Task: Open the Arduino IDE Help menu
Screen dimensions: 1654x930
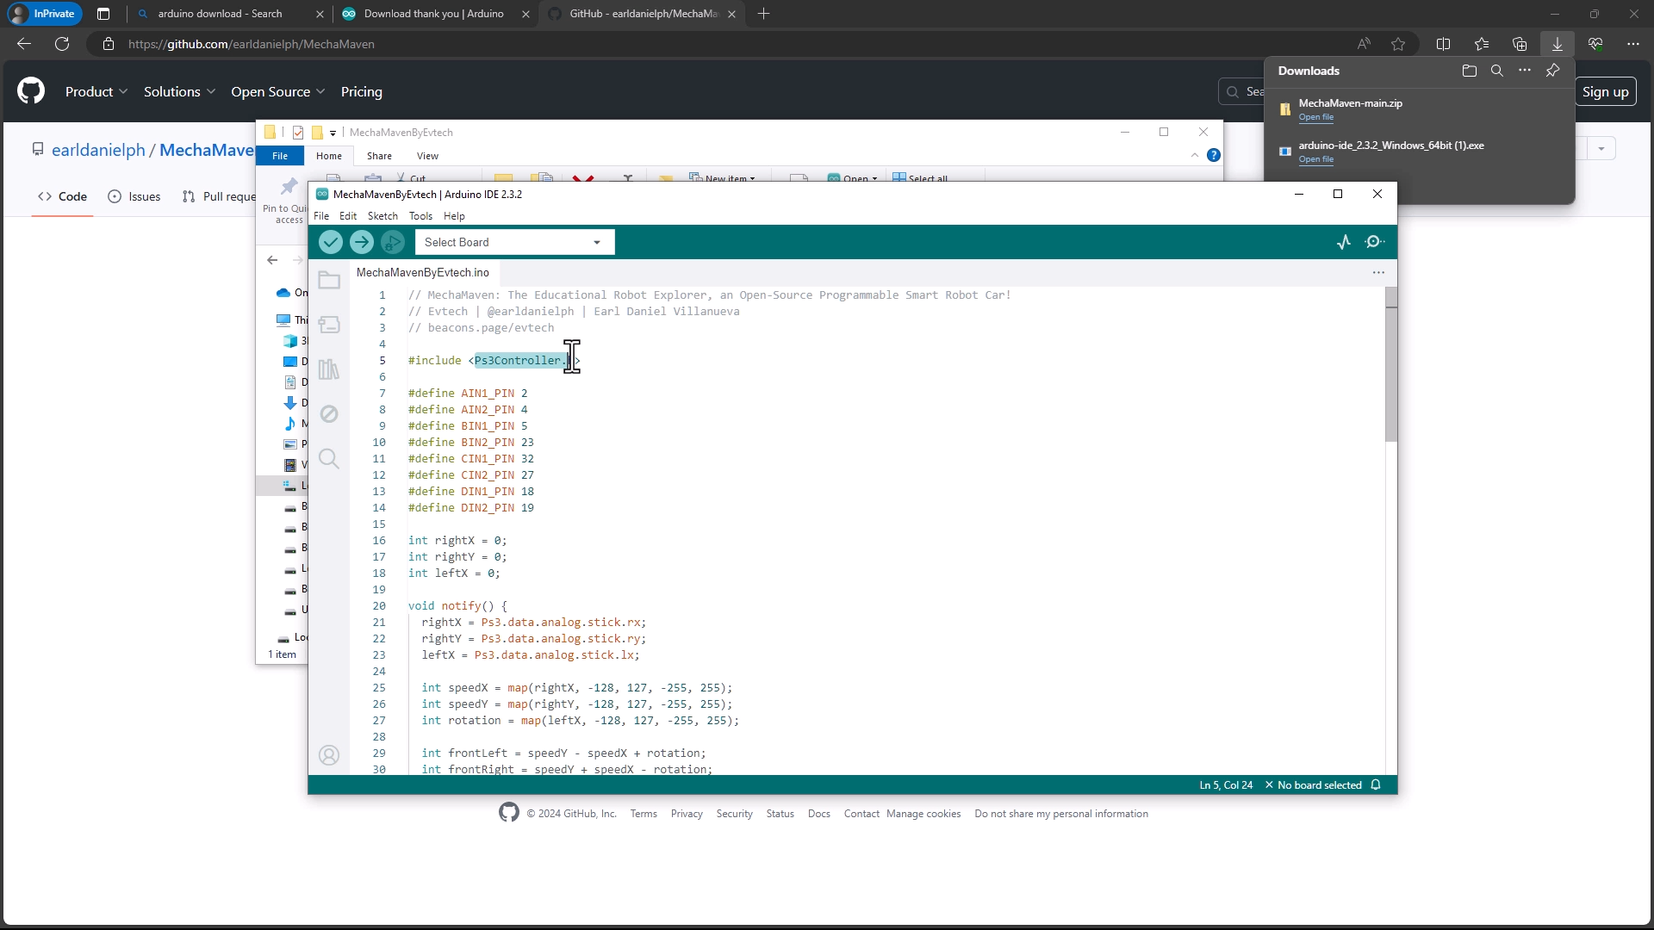Action: [x=454, y=216]
